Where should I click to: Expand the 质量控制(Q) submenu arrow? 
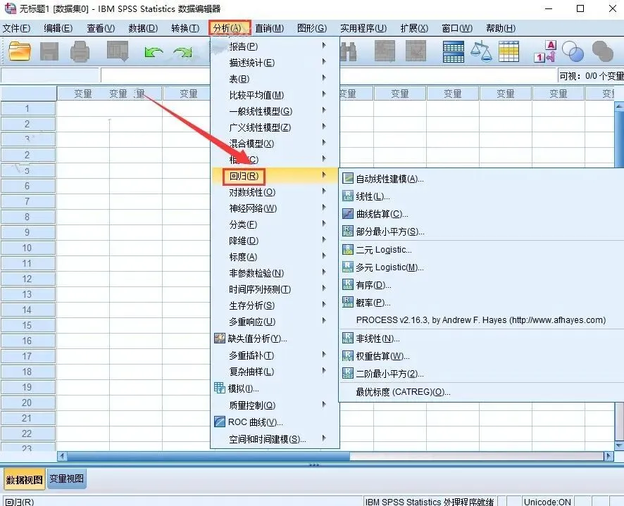tap(324, 405)
